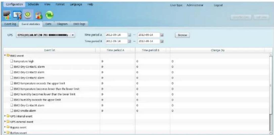Image resolution: width=274 pixels, height=135 pixels.
Task: Click document icon beside EMD Dry Contact3 alarm
Action: pyautogui.click(x=12, y=72)
